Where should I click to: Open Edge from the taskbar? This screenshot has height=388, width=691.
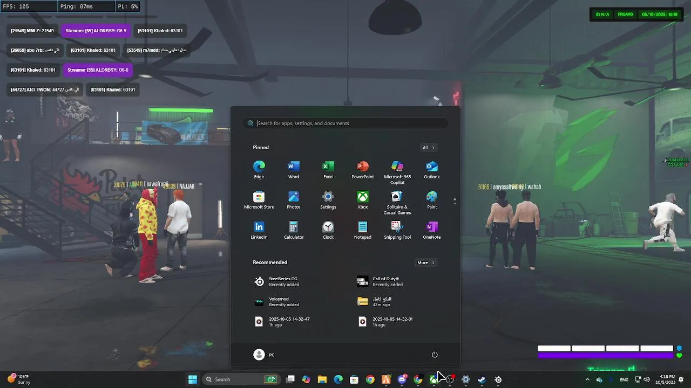(338, 379)
